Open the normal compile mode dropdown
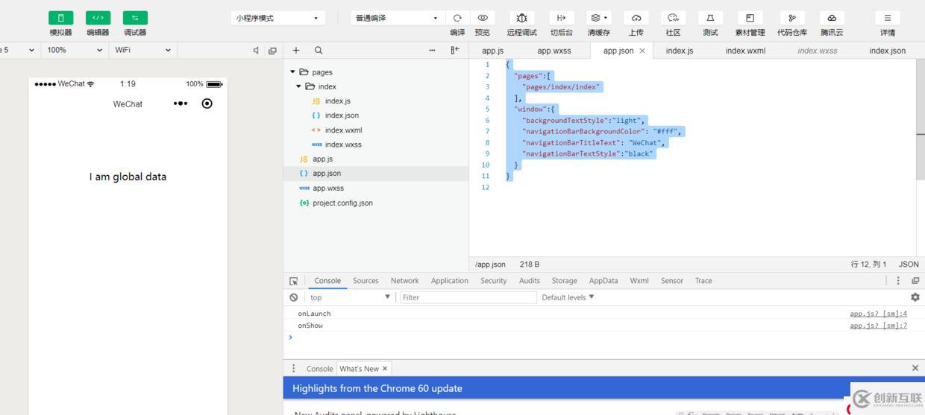 398,18
